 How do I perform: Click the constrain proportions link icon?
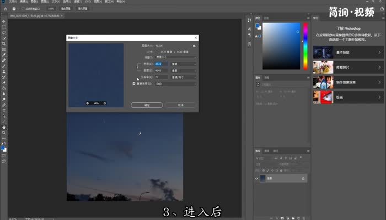click(x=138, y=67)
